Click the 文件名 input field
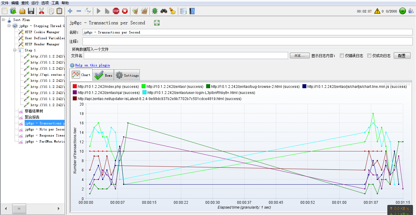This screenshot has height=215, width=416. click(186, 56)
